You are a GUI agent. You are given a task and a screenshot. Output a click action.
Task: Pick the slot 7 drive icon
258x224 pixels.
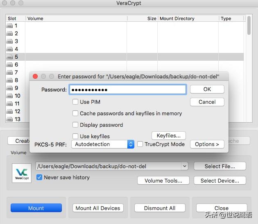point(9,73)
